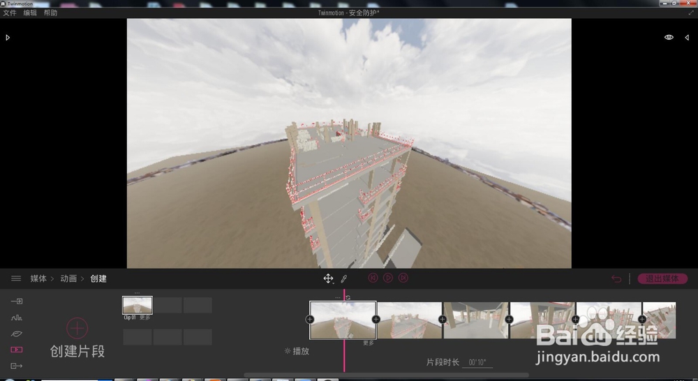
Task: Open the 文件 menu
Action: point(9,13)
